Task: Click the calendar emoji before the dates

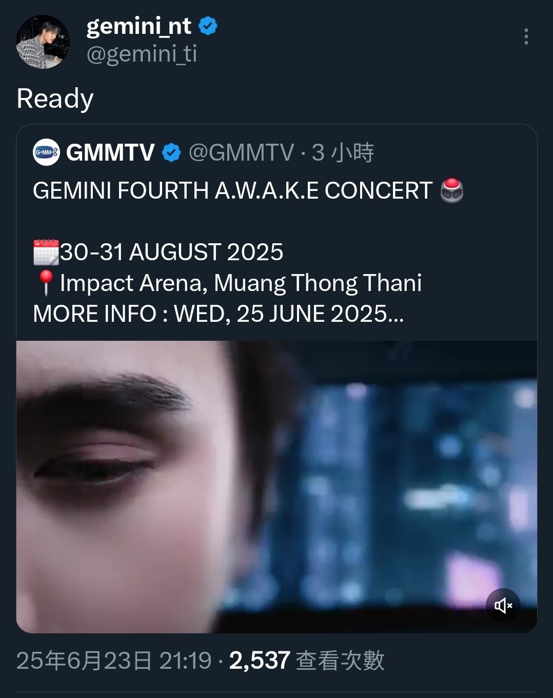Action: click(46, 252)
